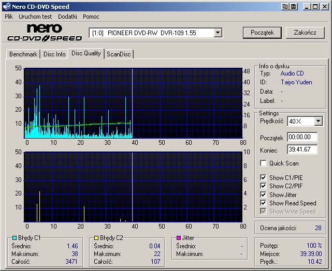This screenshot has height=271, width=332.
Task: Click the Ocena jakości value 28
Action: pos(318,228)
